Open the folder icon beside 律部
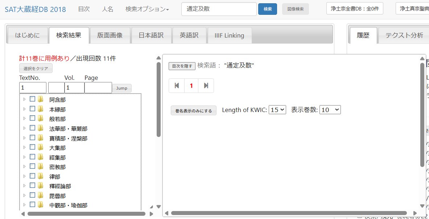429x219 pixels. tap(40, 176)
